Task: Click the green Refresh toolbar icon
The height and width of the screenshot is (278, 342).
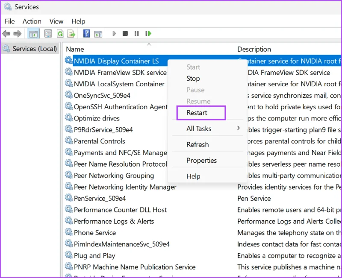Action: tap(60, 34)
